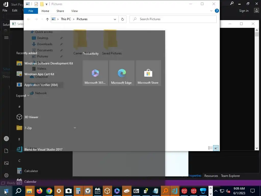
Task: Click the Productivity group header
Action: [90, 54]
